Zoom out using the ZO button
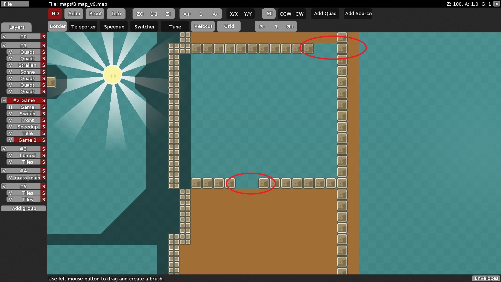501x282 pixels. 140,14
